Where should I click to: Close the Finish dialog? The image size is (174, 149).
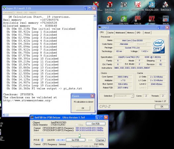(92, 96)
